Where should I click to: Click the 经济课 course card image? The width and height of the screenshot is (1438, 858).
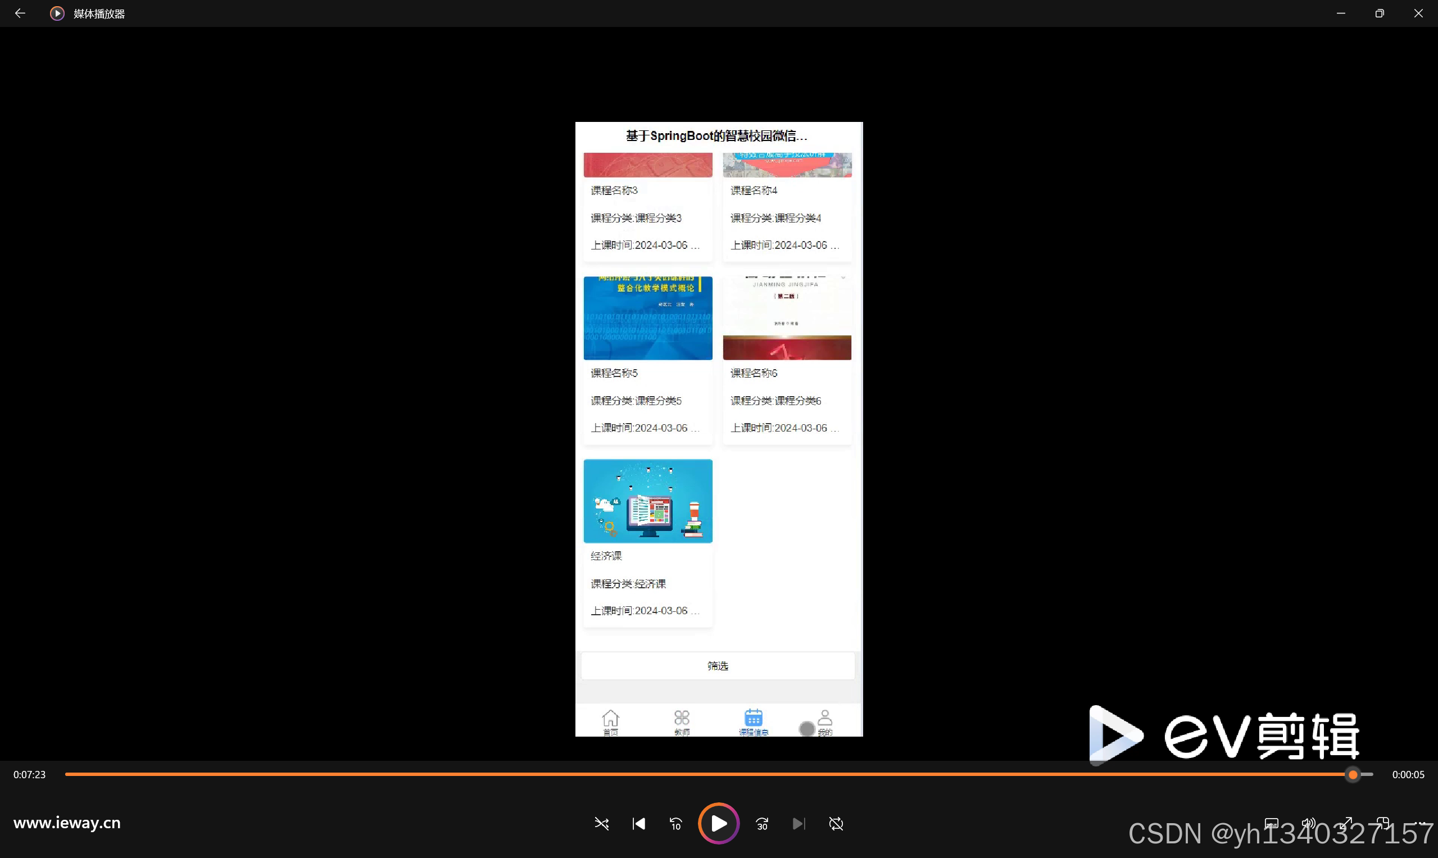pos(647,501)
